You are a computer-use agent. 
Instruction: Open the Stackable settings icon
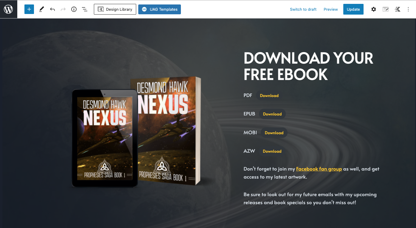point(398,9)
